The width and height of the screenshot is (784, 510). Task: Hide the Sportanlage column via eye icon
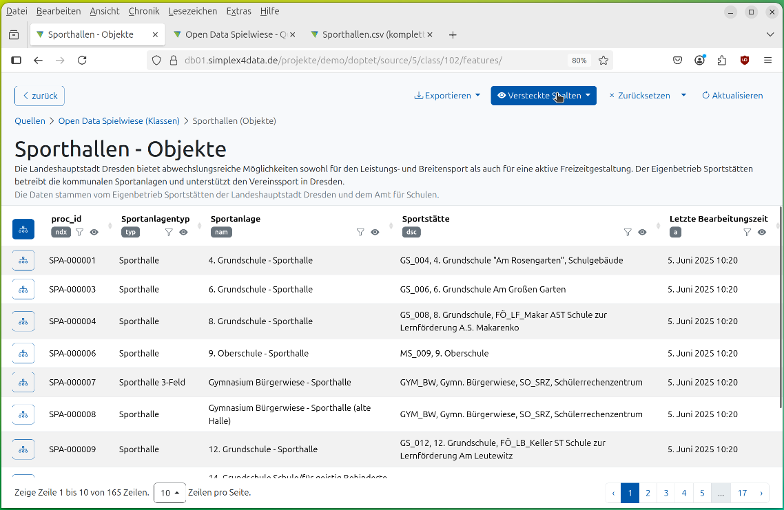tap(375, 232)
